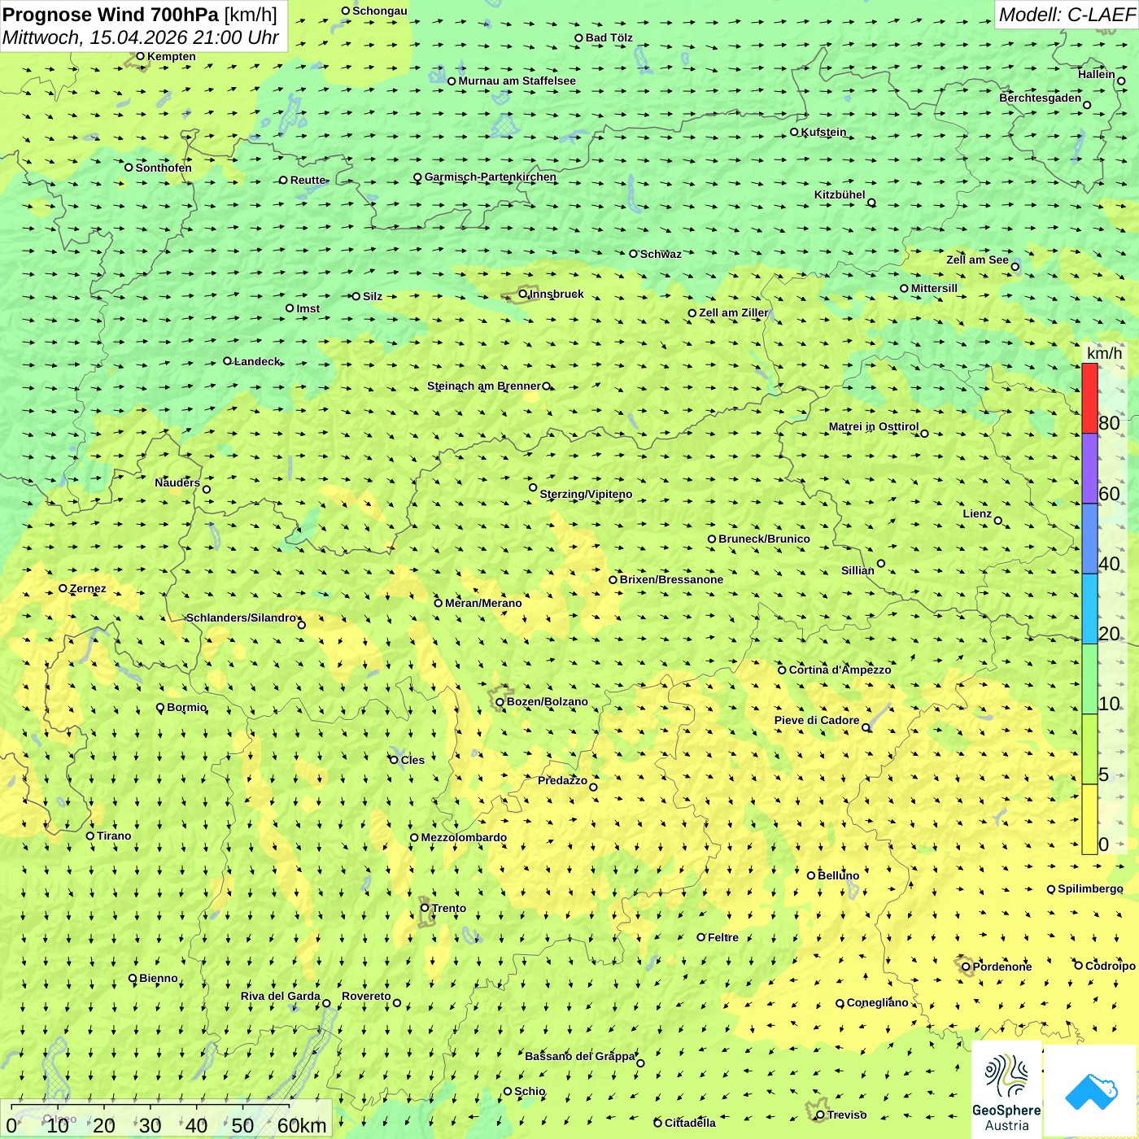Click the Bruneck/Brunico label
The width and height of the screenshot is (1139, 1139).
pos(764,539)
